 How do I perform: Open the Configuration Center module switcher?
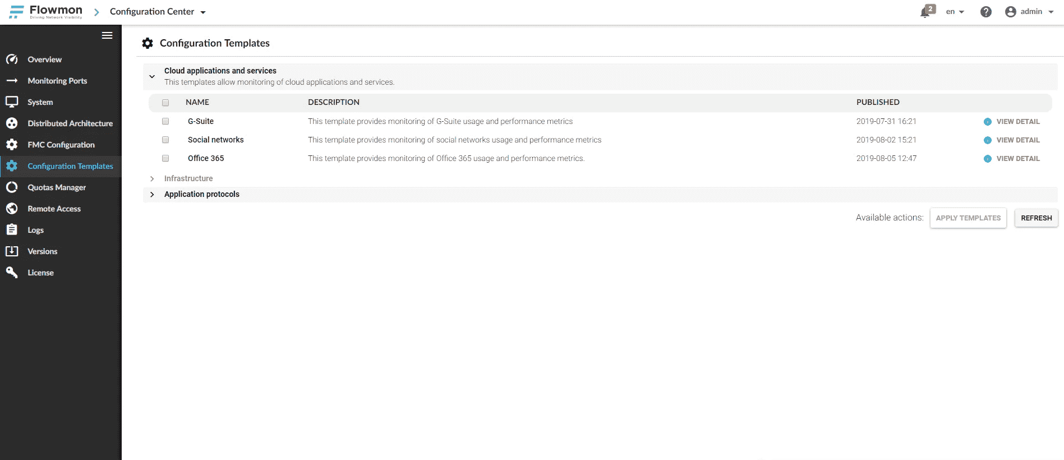coord(158,12)
